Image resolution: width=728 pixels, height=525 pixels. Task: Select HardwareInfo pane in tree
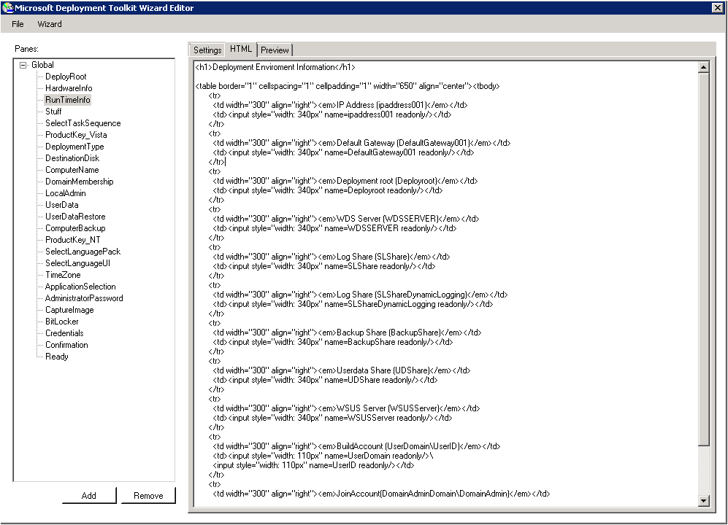pos(69,88)
